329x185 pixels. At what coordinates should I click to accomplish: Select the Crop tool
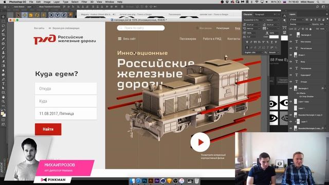[3, 34]
